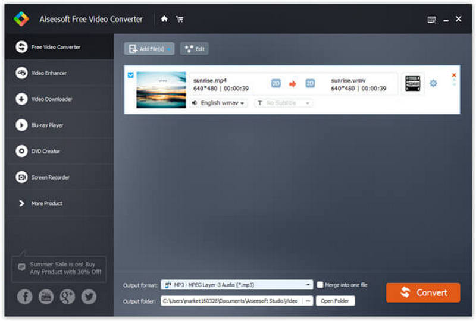Open the YouTube icon

46,297
